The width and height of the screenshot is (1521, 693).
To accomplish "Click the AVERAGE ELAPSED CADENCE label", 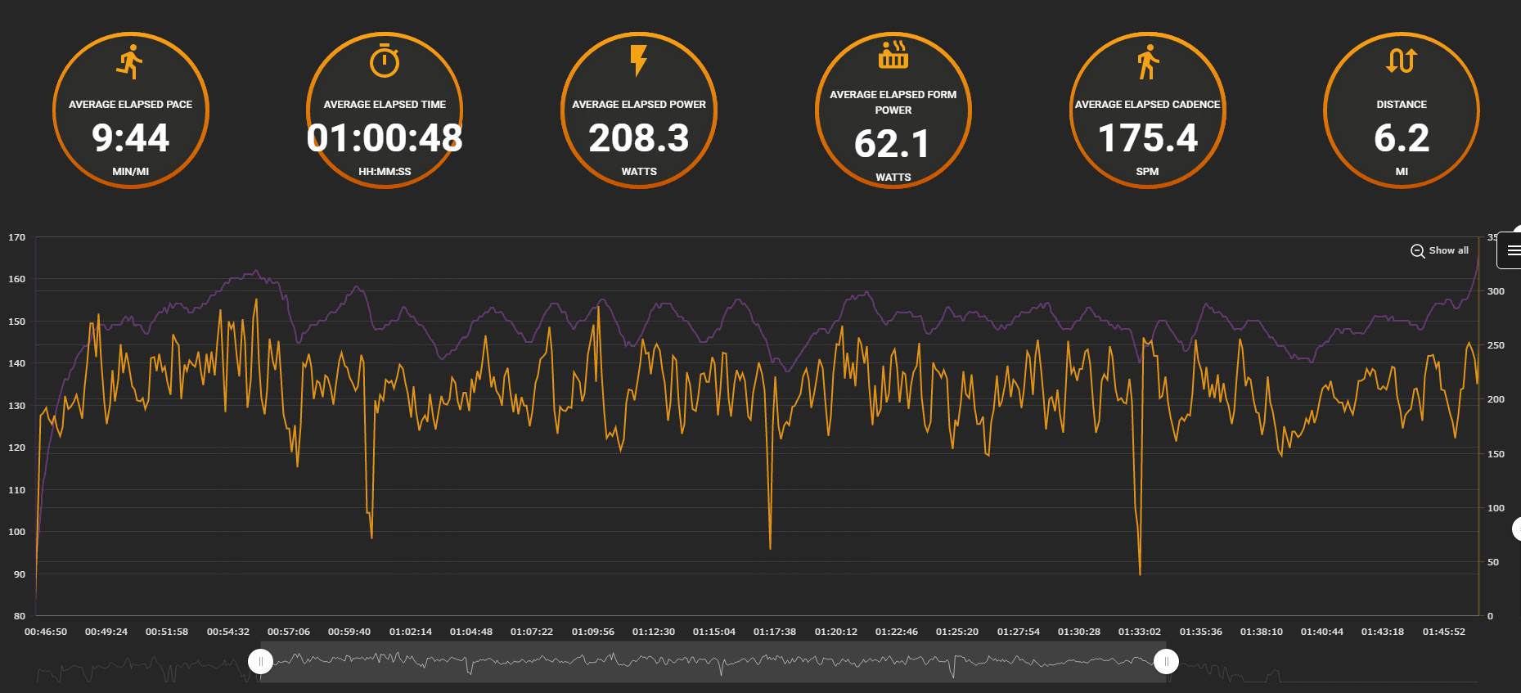I will pyautogui.click(x=1147, y=105).
